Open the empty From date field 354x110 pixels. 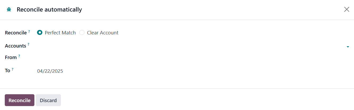[190, 57]
